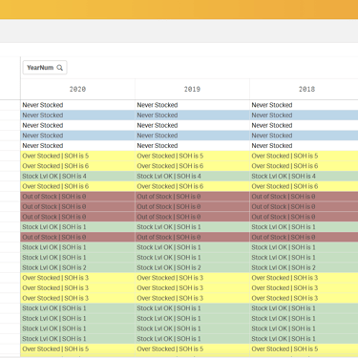The height and width of the screenshot is (358, 358).
Task: Click the lone Out of Stock row between Stock Lvl OK rows under 2020
Action: pyautogui.click(x=77, y=237)
